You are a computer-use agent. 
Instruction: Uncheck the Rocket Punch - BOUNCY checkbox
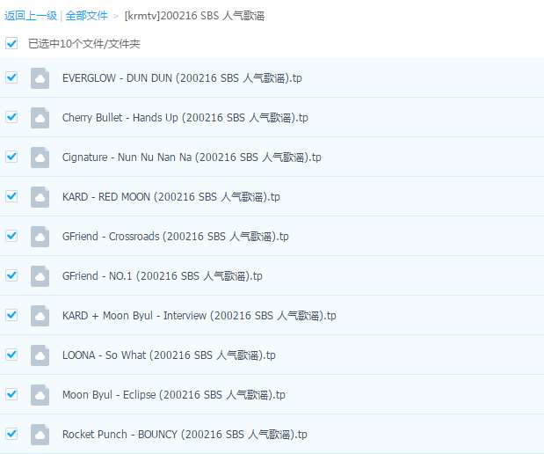click(11, 434)
